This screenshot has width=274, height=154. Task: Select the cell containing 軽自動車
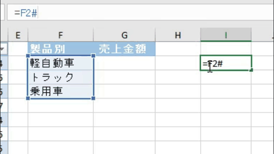point(60,63)
